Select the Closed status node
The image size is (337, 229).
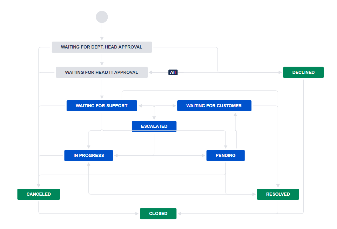click(158, 213)
